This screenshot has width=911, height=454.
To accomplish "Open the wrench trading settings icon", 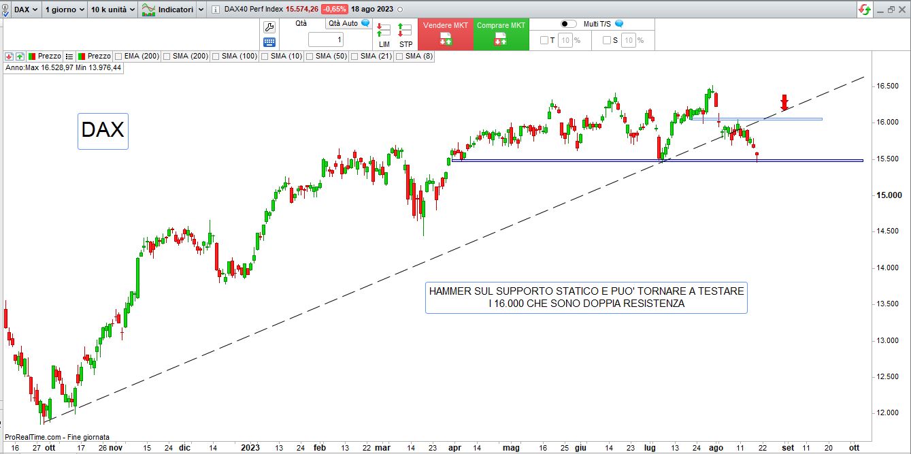I will coord(269,27).
